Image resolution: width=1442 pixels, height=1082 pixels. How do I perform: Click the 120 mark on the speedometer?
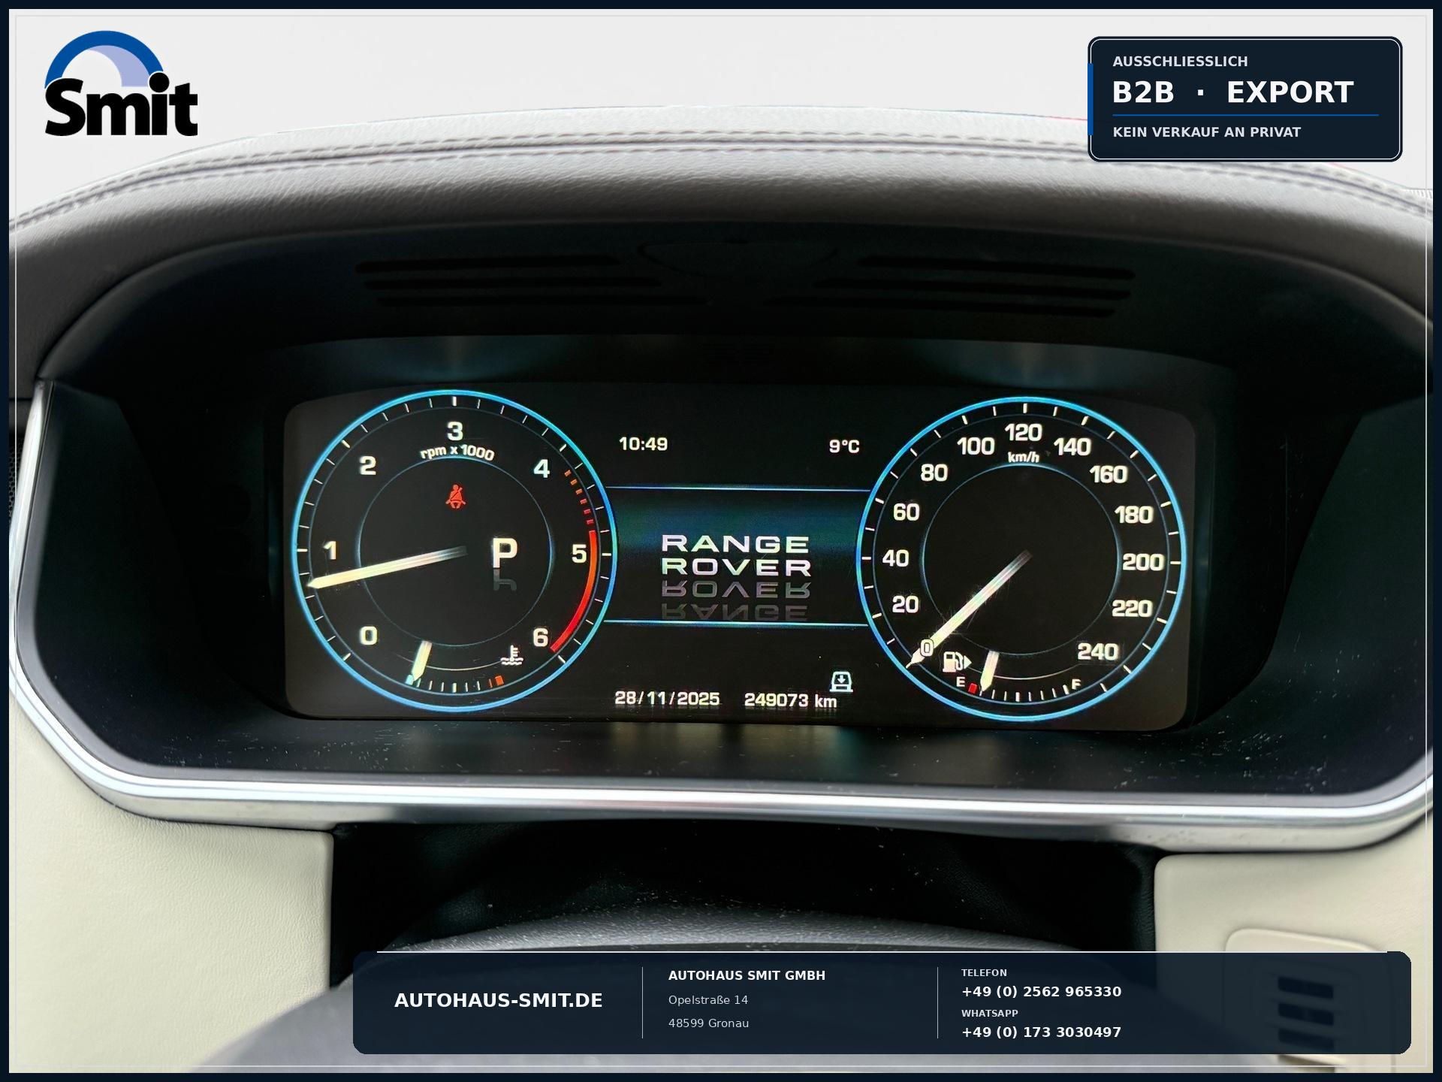coord(1023,433)
